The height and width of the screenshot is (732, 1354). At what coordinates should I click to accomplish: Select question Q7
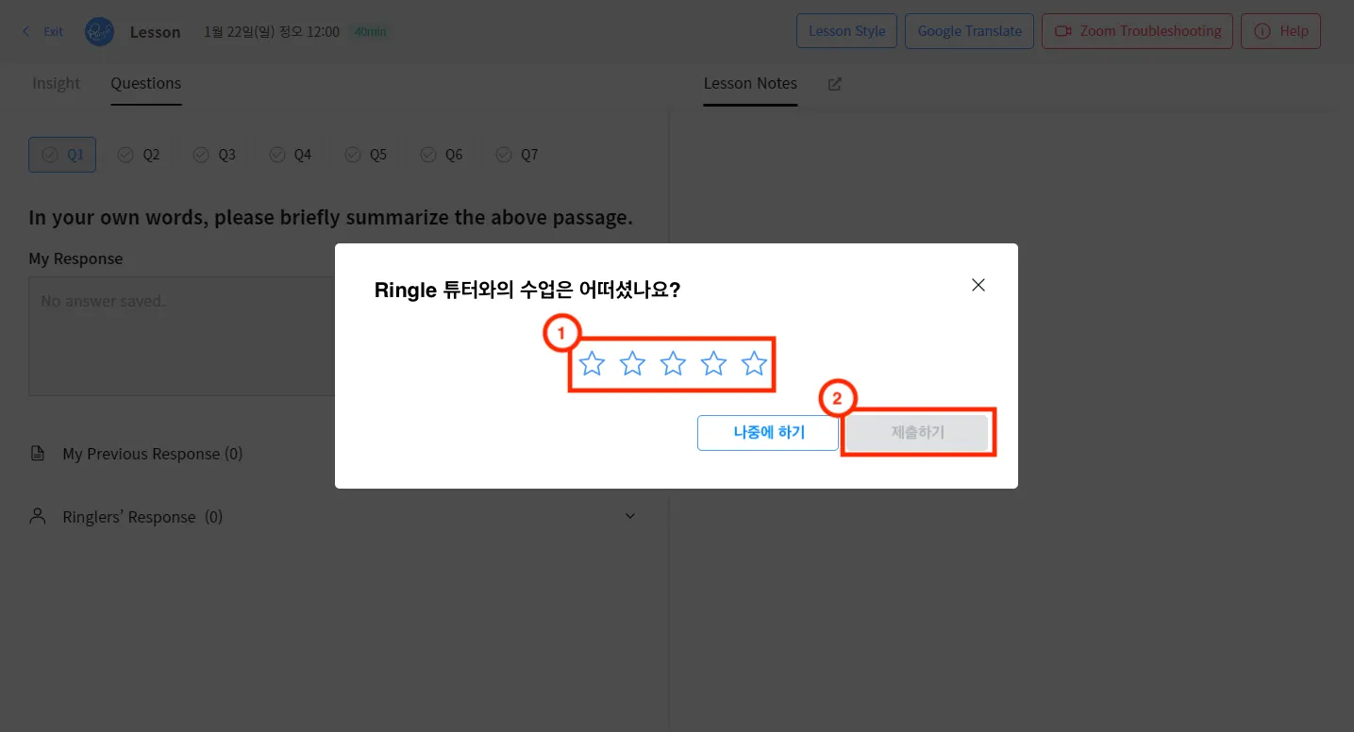516,155
